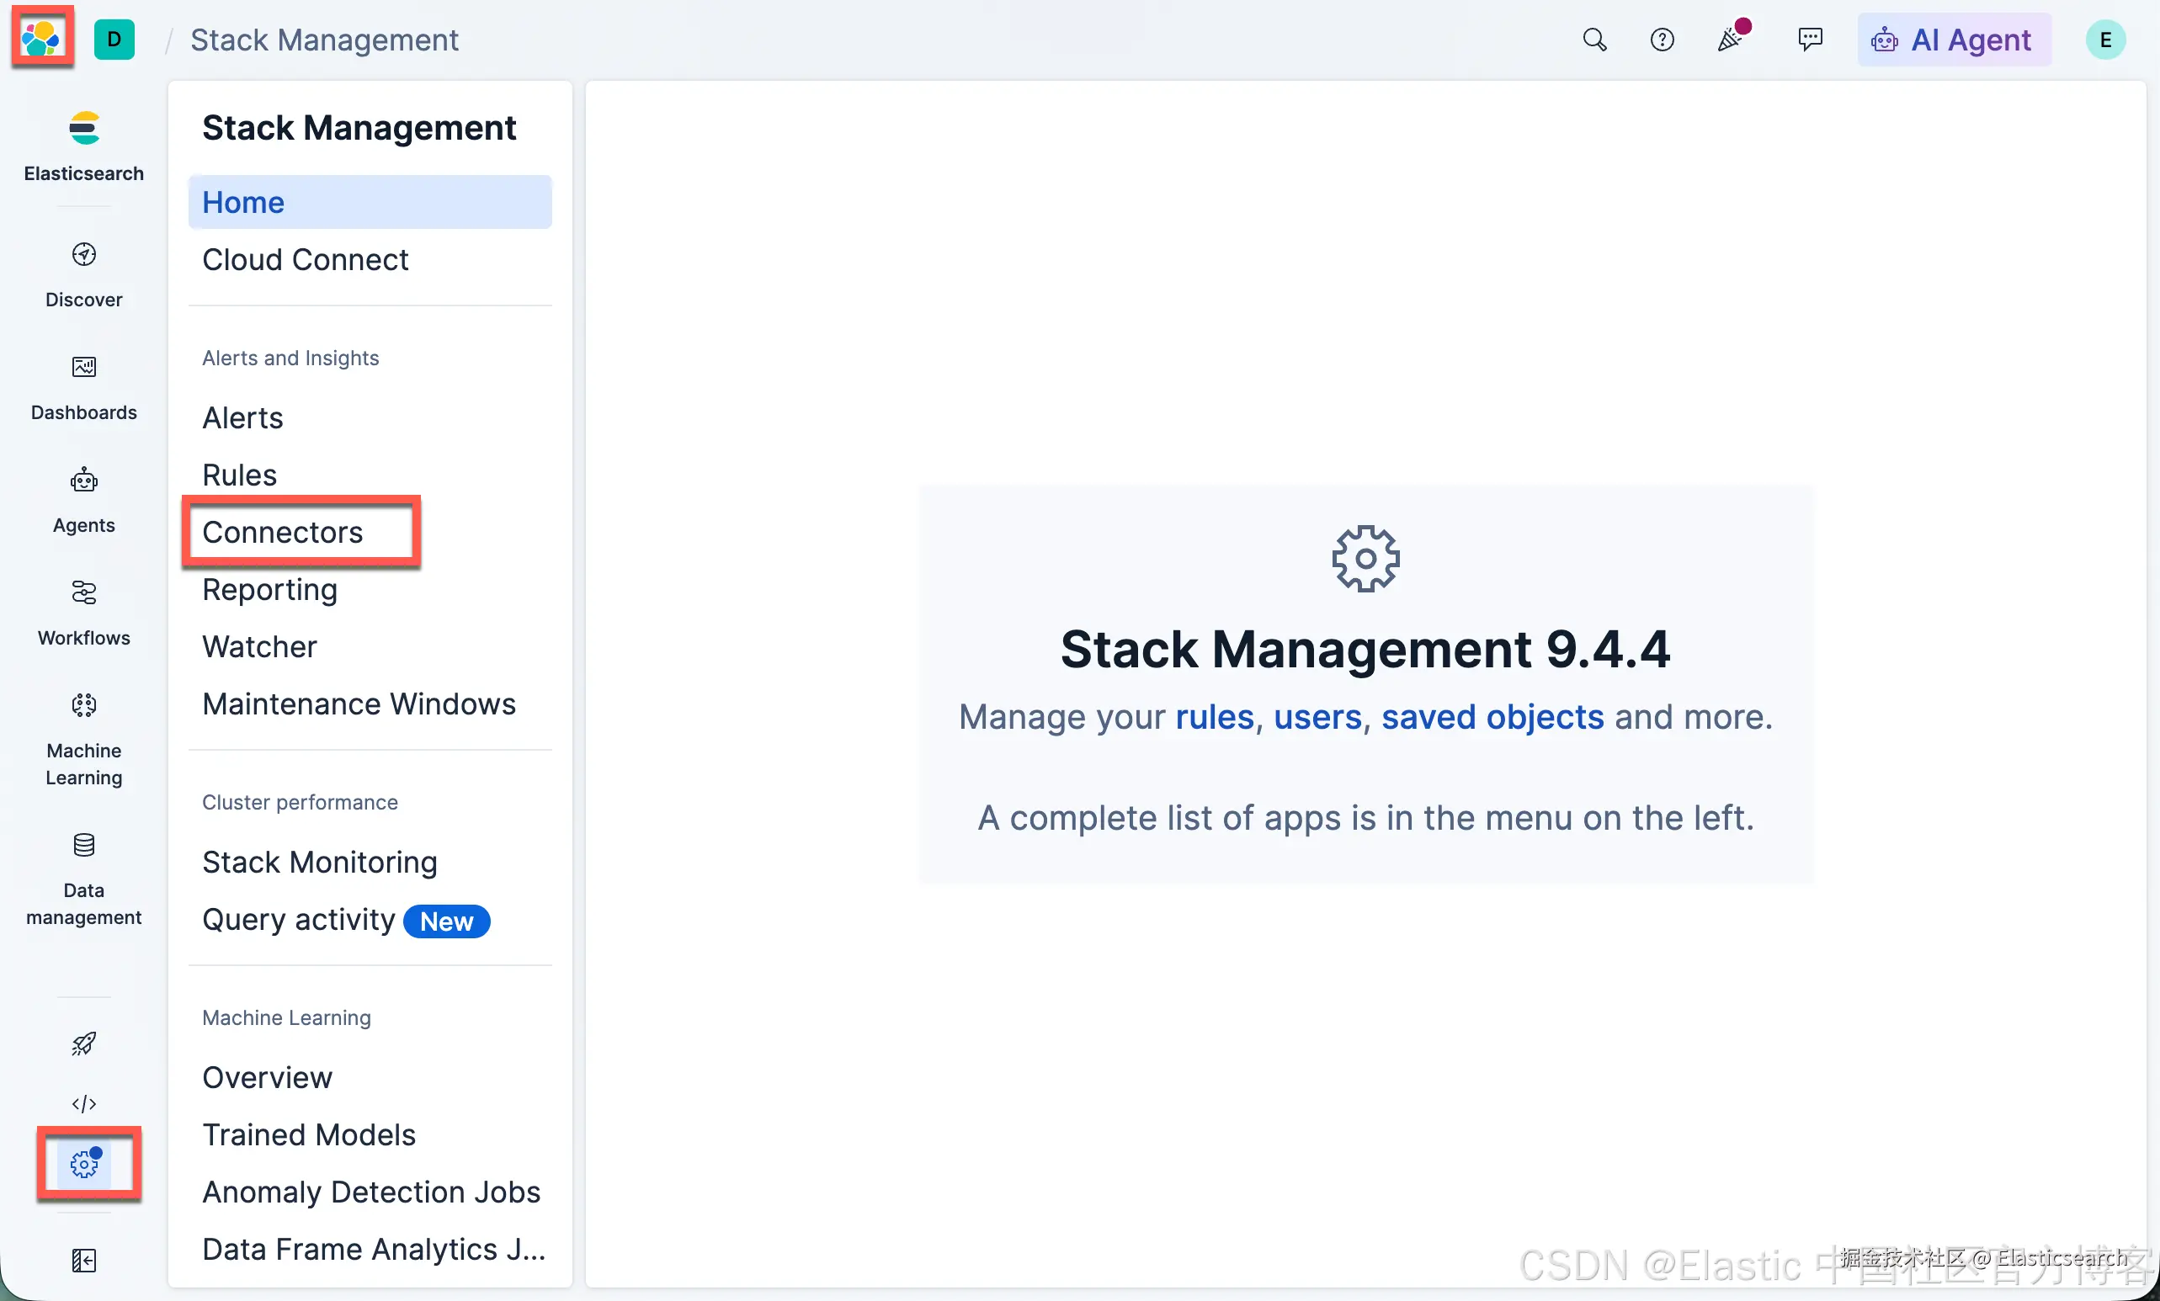Open Data Frame Analytics Jobs
The height and width of the screenshot is (1301, 2160).
[375, 1250]
